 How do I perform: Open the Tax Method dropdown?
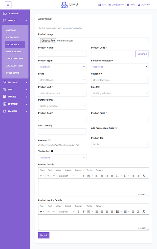(x=62, y=157)
